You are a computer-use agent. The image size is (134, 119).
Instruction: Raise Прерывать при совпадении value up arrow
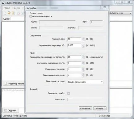[x=83, y=56]
